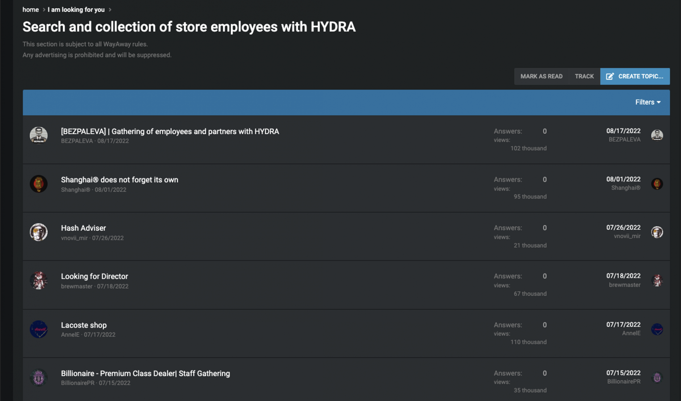Open Billionaire Premium Class Dealer topic

[x=145, y=373]
